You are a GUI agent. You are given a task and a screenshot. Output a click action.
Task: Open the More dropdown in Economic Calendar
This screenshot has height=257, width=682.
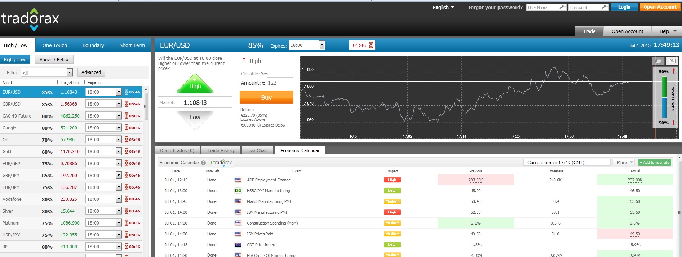click(x=625, y=163)
